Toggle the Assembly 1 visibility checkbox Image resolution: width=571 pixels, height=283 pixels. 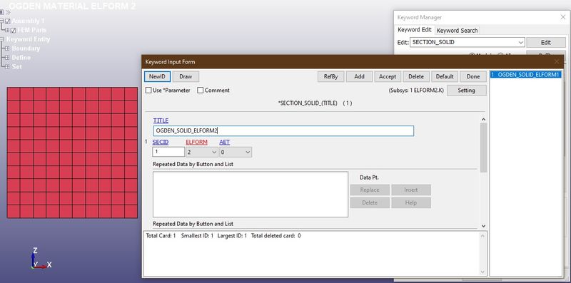pos(8,21)
